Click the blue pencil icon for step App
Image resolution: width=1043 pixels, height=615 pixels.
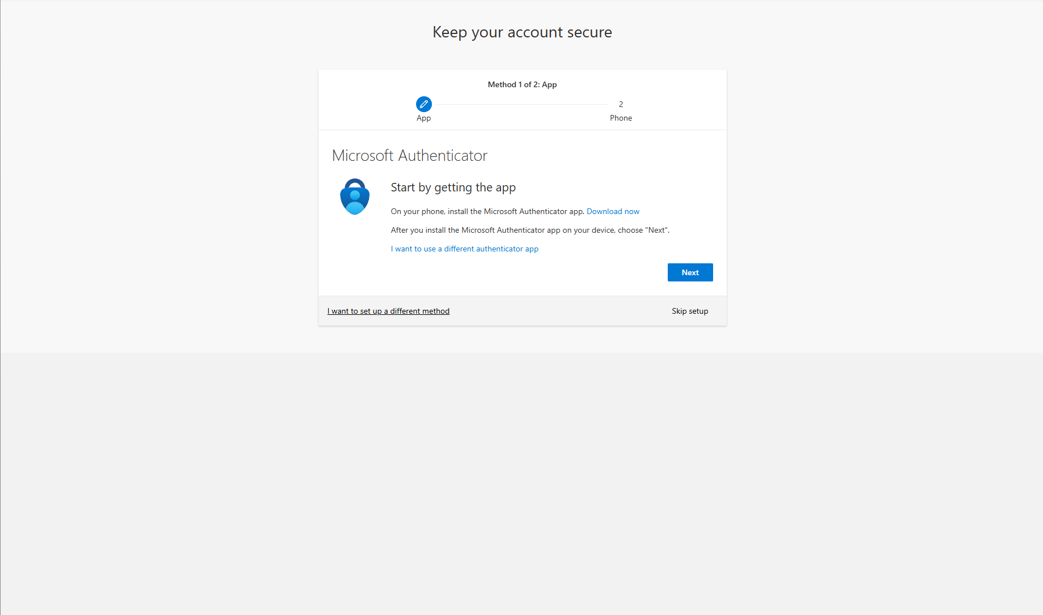(x=423, y=104)
